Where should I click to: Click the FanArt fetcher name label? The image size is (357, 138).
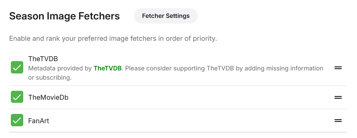pos(38,121)
